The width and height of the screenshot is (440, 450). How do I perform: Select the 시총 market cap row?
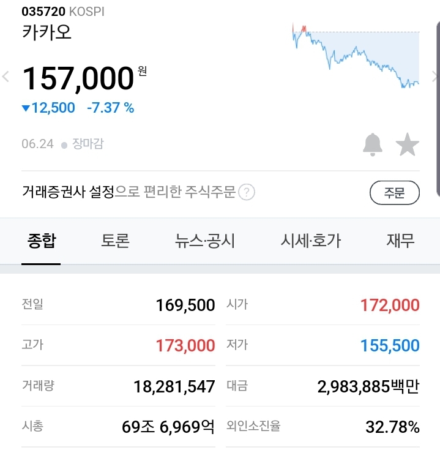point(117,427)
